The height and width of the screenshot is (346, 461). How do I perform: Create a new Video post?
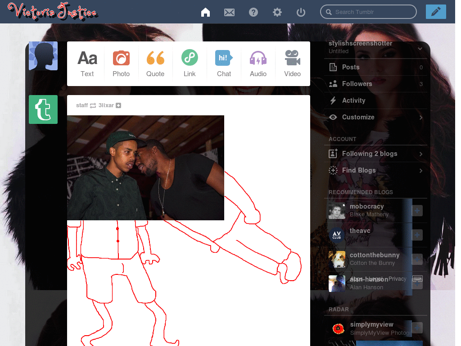tap(292, 64)
